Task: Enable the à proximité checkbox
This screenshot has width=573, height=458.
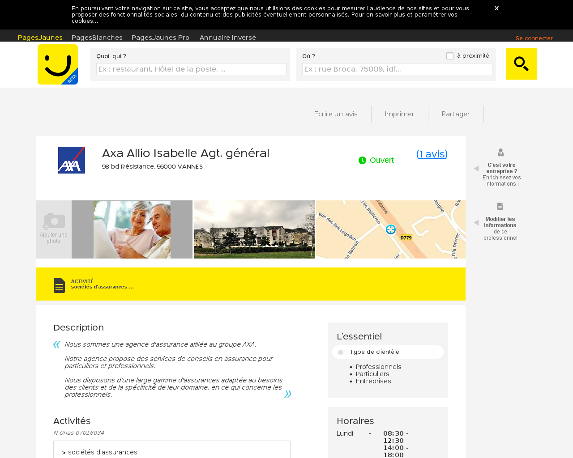Action: (450, 56)
